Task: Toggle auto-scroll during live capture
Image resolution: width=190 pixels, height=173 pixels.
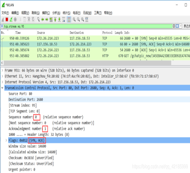Action: tap(64, 19)
